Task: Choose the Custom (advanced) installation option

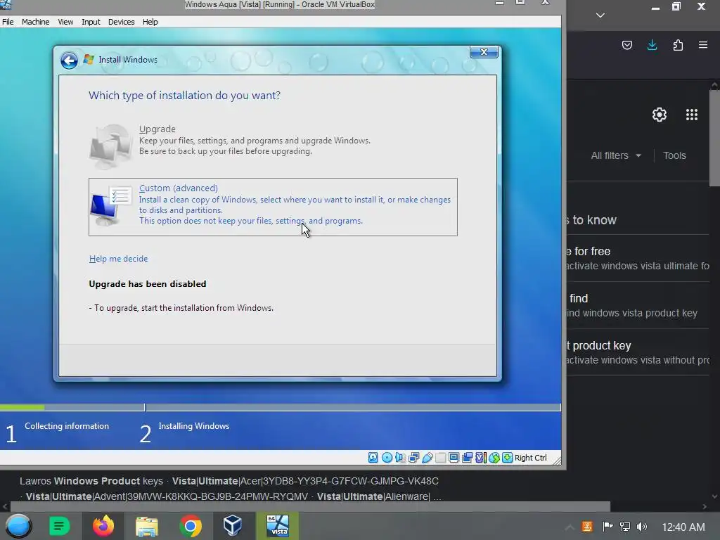Action: [273, 207]
